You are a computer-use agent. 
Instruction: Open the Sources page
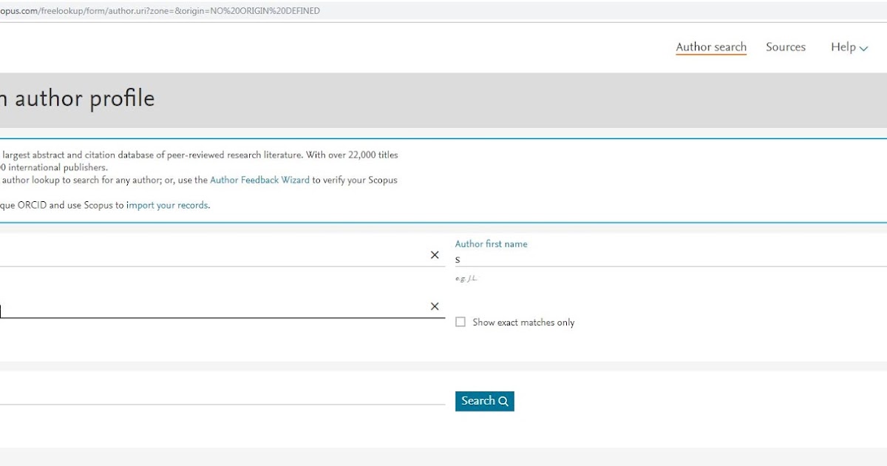(785, 47)
